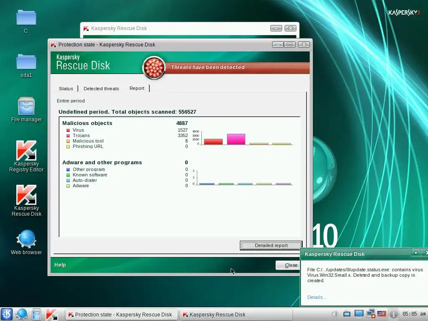Click the notification message about update.status.exe
This screenshot has height=321, width=428.
pos(365,275)
